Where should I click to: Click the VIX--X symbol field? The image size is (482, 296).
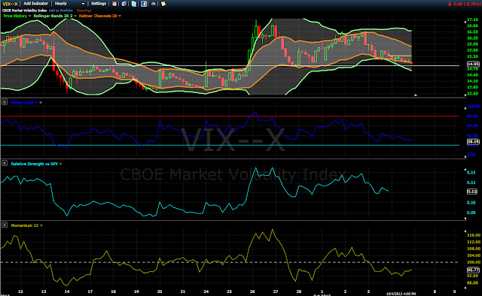tap(10, 4)
